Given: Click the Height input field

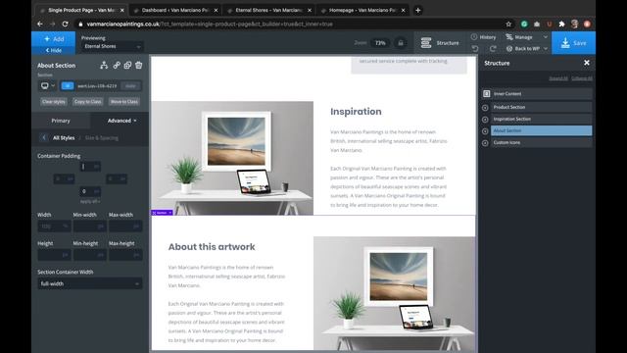Looking at the screenshot, I should click(54, 255).
